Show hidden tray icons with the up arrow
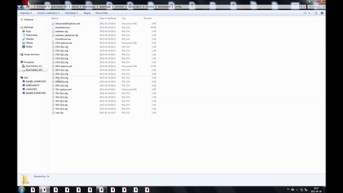Viewport: 343px width, 193px height. tap(297, 190)
